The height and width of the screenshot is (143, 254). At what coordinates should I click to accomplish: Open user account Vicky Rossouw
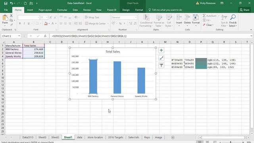pos(206,3)
